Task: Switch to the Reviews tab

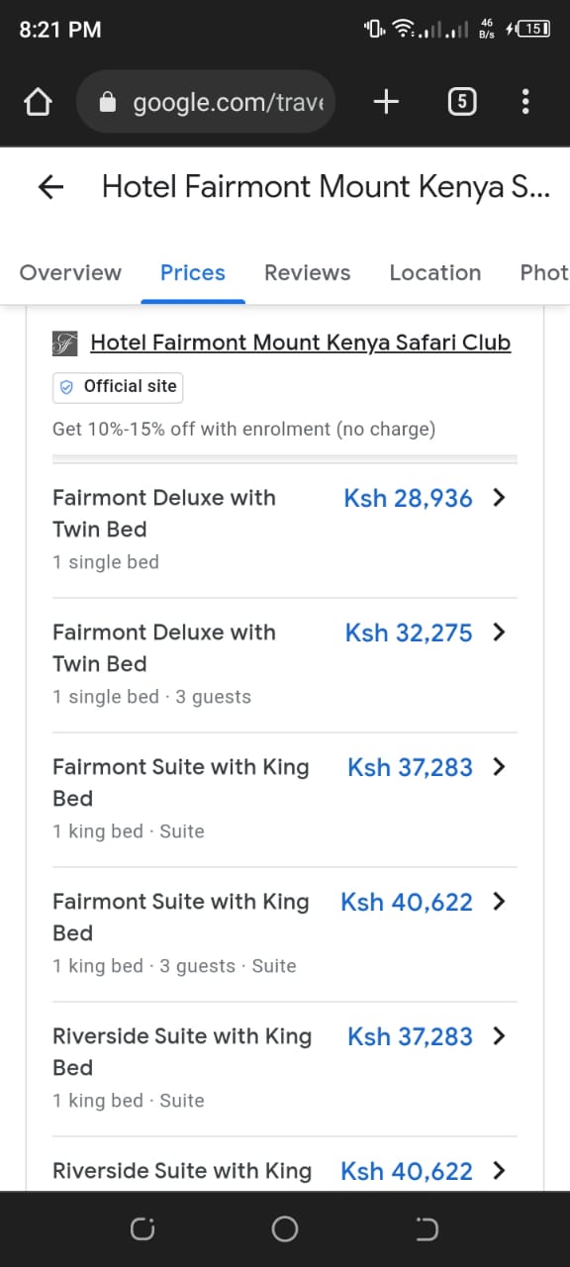Action: (x=307, y=273)
